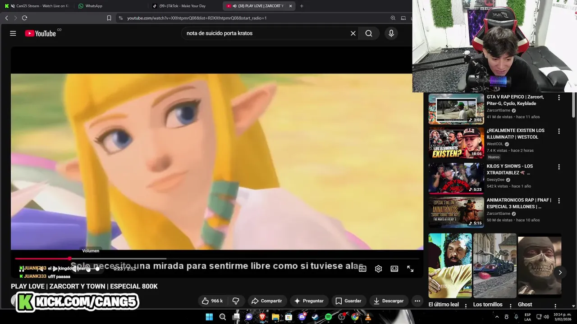Enter fullscreen on the video
This screenshot has width=577, height=324.
[x=410, y=269]
